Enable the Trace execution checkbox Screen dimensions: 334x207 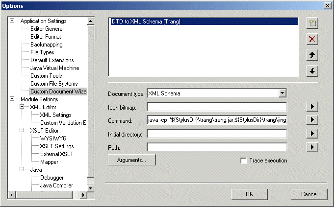243,161
